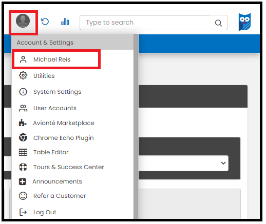This screenshot has width=266, height=224.
Task: Click the gear icon beside Utilities
Action: [x=23, y=76]
